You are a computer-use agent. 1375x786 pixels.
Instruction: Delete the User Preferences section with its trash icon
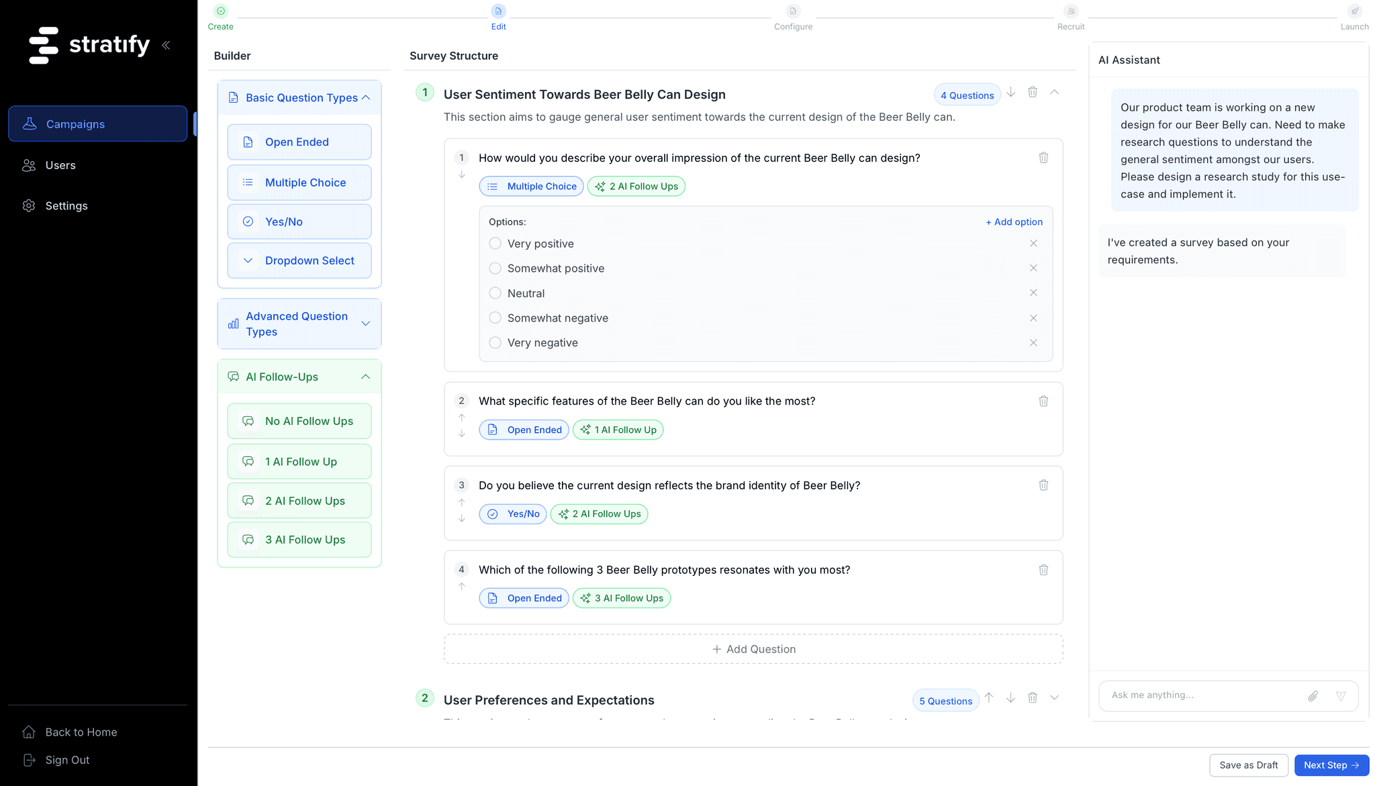[1033, 698]
